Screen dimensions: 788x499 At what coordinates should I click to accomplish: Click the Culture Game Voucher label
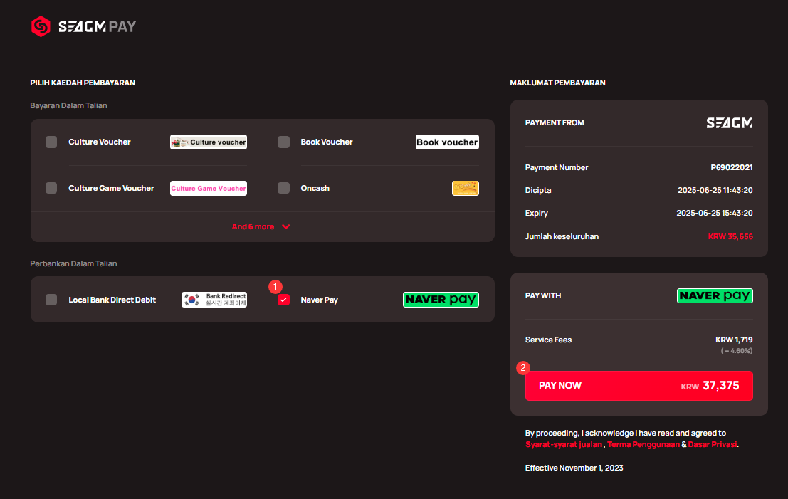pos(111,189)
